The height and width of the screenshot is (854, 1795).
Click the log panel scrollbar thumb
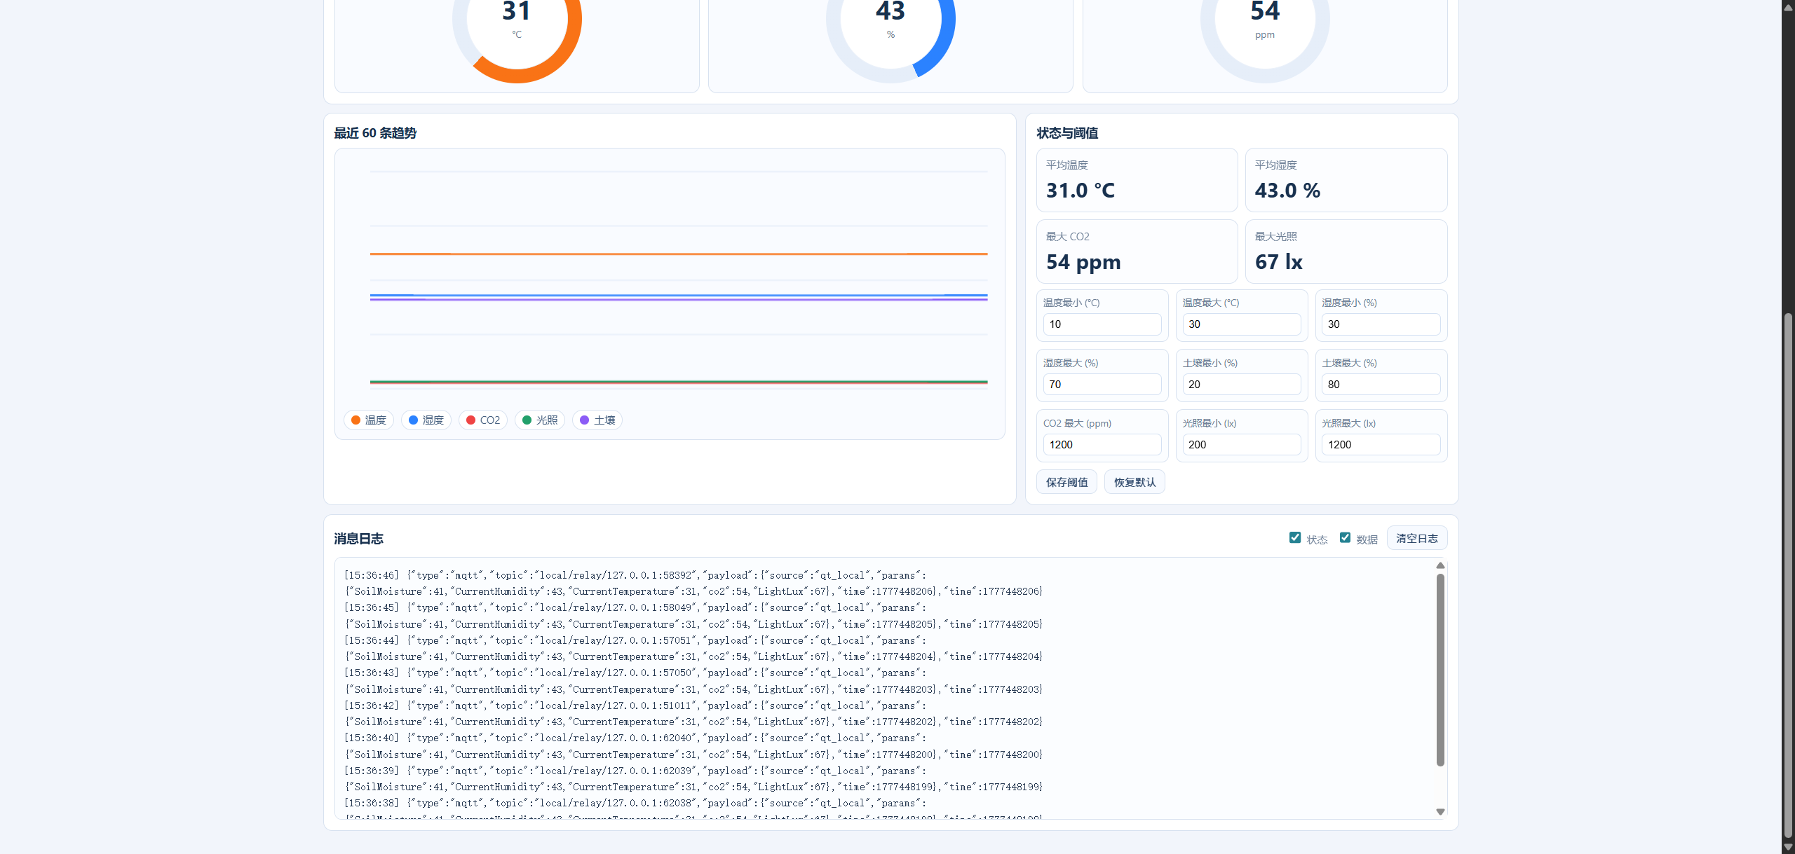[x=1440, y=670]
